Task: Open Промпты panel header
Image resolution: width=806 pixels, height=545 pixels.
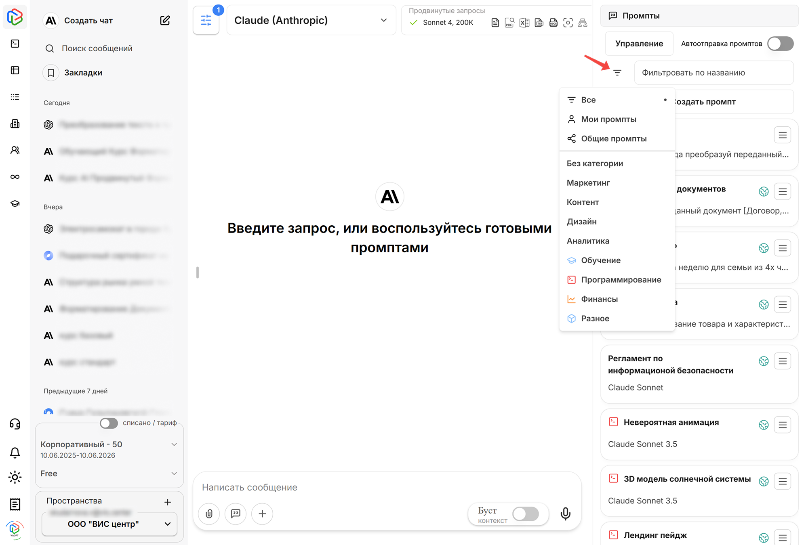Action: pyautogui.click(x=699, y=16)
